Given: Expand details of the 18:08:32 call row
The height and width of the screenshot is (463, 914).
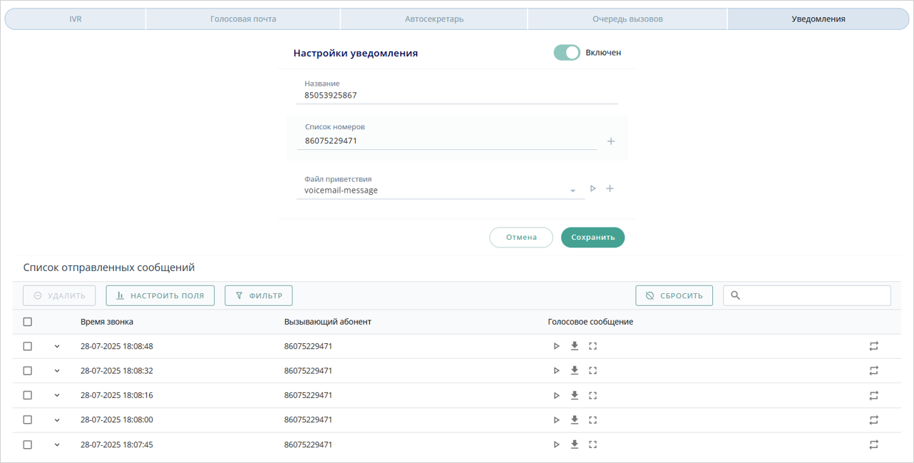Looking at the screenshot, I should tap(57, 371).
